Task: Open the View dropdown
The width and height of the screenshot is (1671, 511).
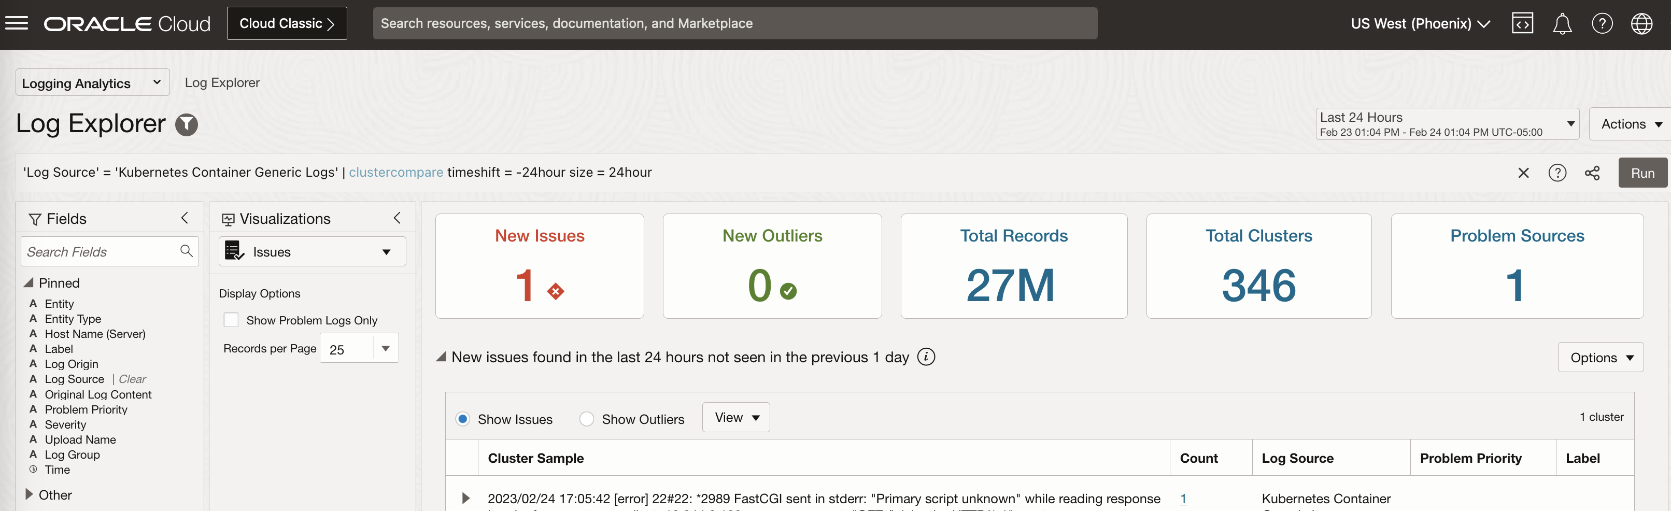Action: tap(735, 418)
